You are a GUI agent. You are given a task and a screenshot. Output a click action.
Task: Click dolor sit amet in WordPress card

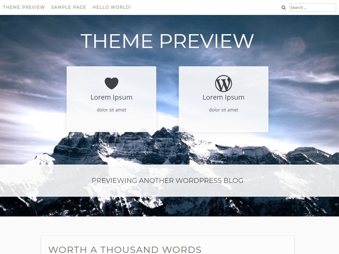coord(223,110)
